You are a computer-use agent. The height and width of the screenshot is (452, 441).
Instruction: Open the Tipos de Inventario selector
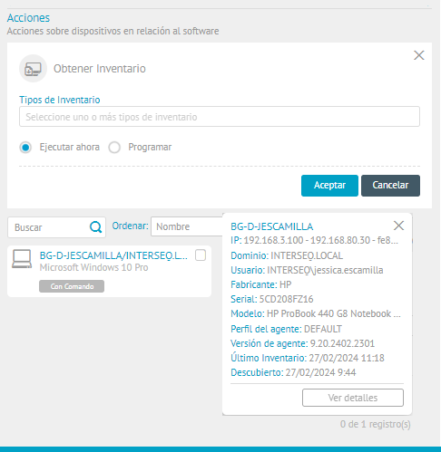click(x=220, y=117)
